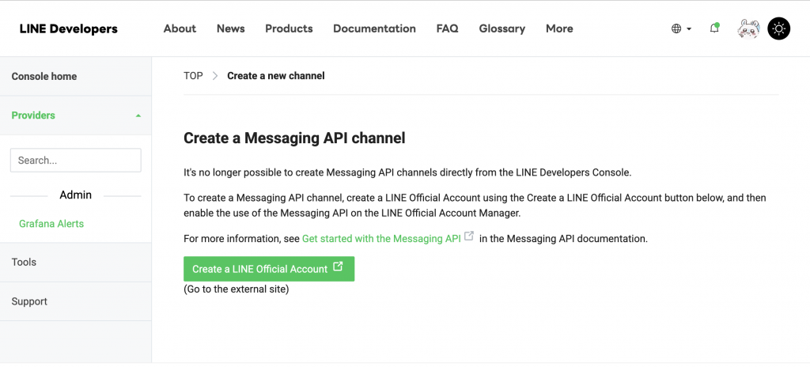Collapse the Providers section arrow
Image resolution: width=810 pixels, height=367 pixels.
[x=138, y=115]
